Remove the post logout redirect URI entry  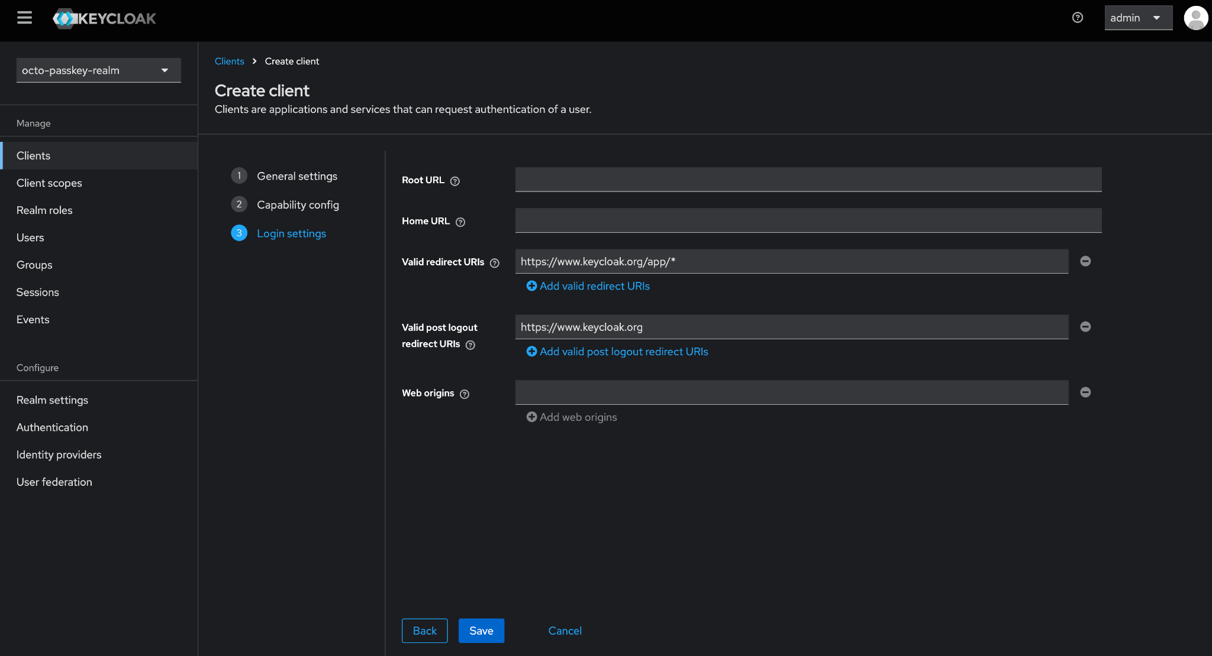point(1085,327)
